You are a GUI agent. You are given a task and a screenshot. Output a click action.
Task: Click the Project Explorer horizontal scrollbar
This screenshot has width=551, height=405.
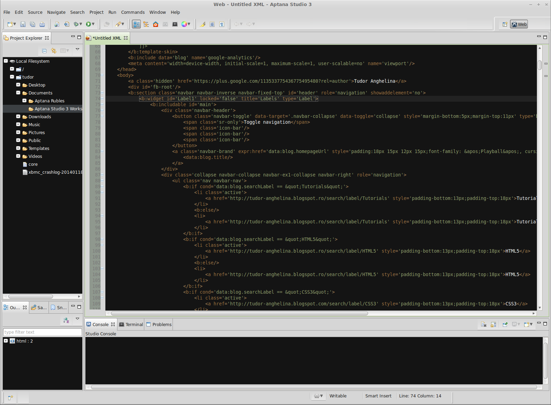click(31, 296)
